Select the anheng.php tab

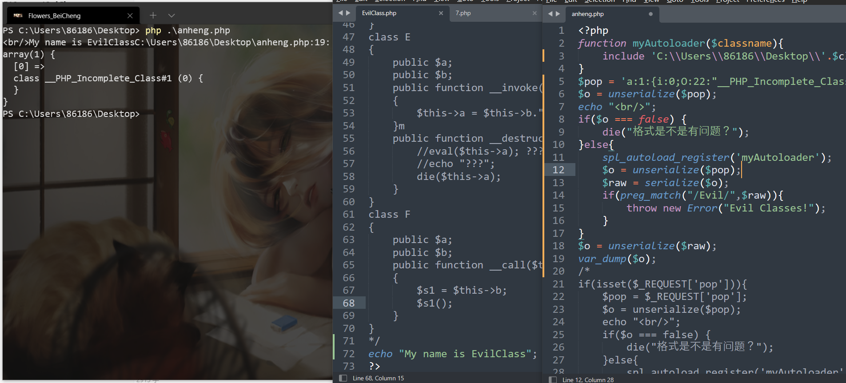click(588, 14)
